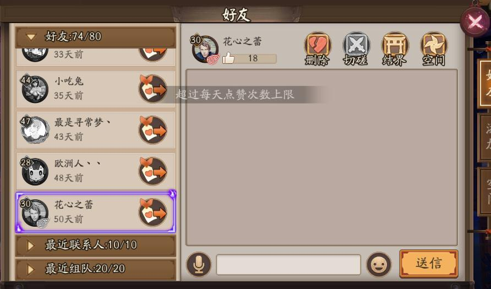Image resolution: width=491 pixels, height=289 pixels.
Task: Start a 切磋 duel with this friend
Action: [x=356, y=48]
